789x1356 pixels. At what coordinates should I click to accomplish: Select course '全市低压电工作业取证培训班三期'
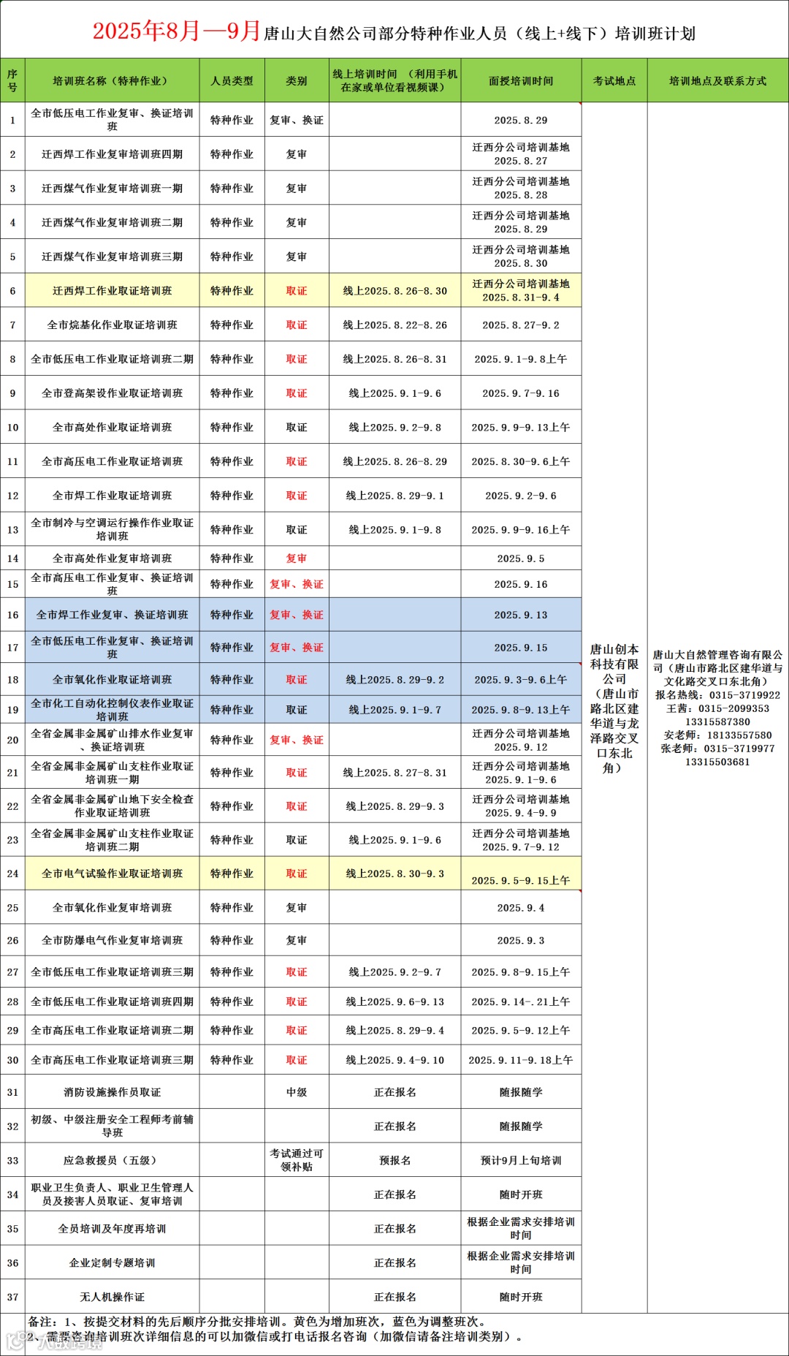coord(112,972)
